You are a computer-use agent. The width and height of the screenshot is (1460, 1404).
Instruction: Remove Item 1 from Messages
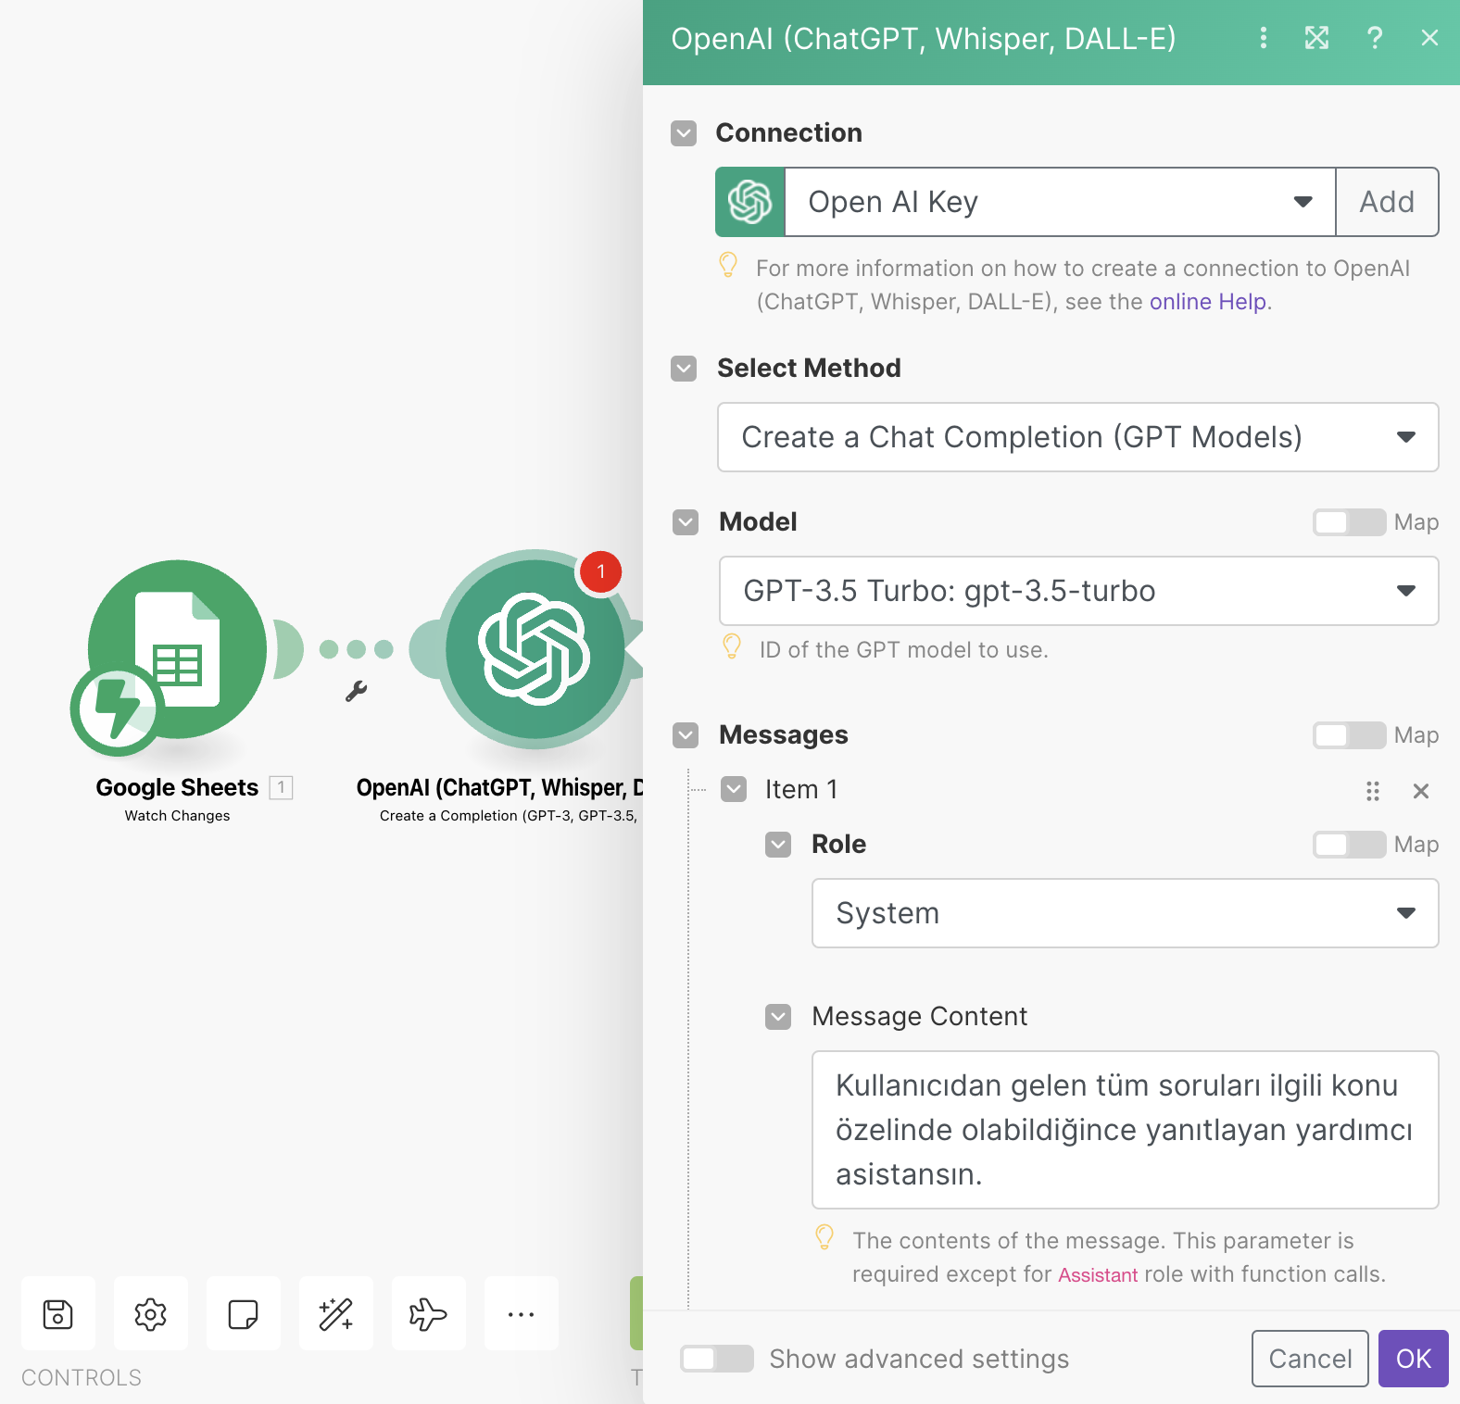[x=1421, y=791]
